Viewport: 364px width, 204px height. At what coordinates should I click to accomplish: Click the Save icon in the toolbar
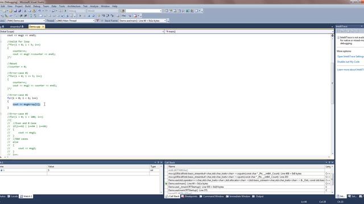tap(15, 11)
